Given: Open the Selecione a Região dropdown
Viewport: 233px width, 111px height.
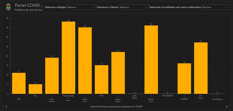Looking at the screenshot, I should pos(81,7).
